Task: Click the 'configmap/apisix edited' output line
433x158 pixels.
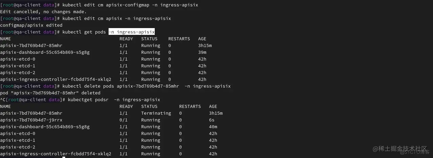Action: [31, 25]
